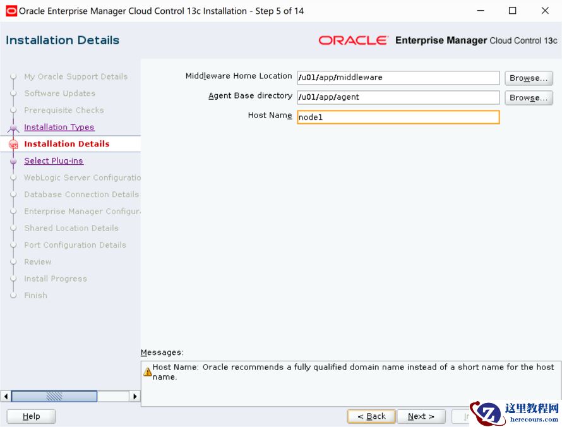This screenshot has height=427, width=562.
Task: Click the Messages label
Action: [162, 352]
